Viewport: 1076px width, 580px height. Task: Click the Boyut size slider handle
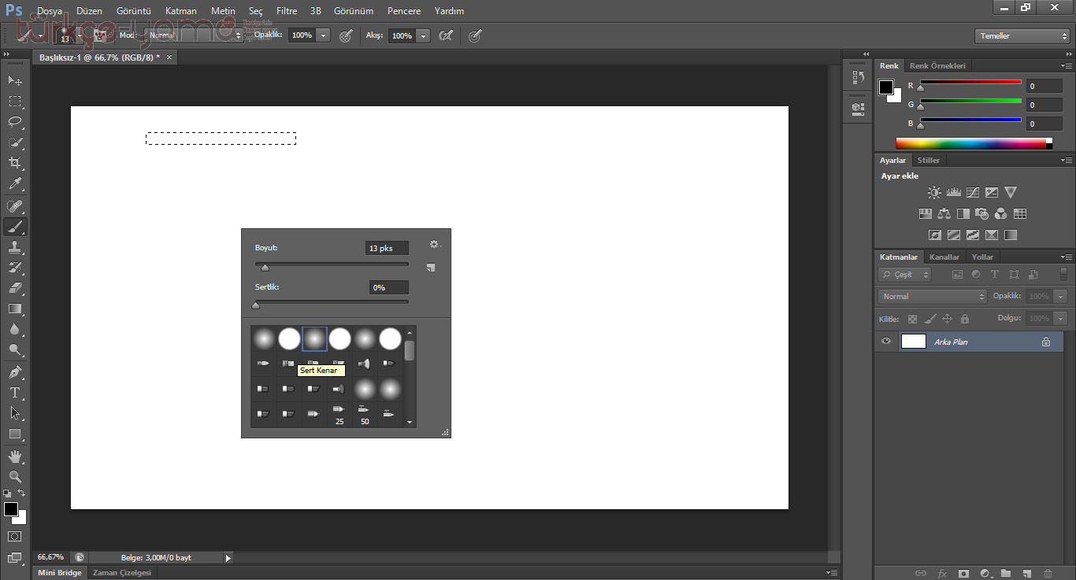(x=265, y=268)
